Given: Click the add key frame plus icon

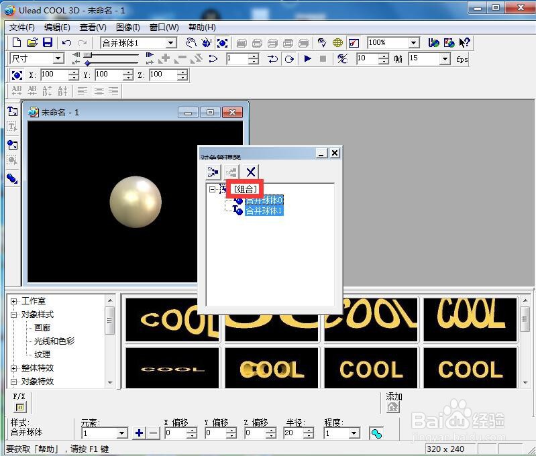Looking at the screenshot, I should 164,59.
